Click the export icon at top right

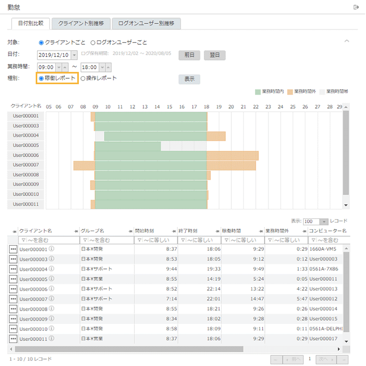(356, 7)
